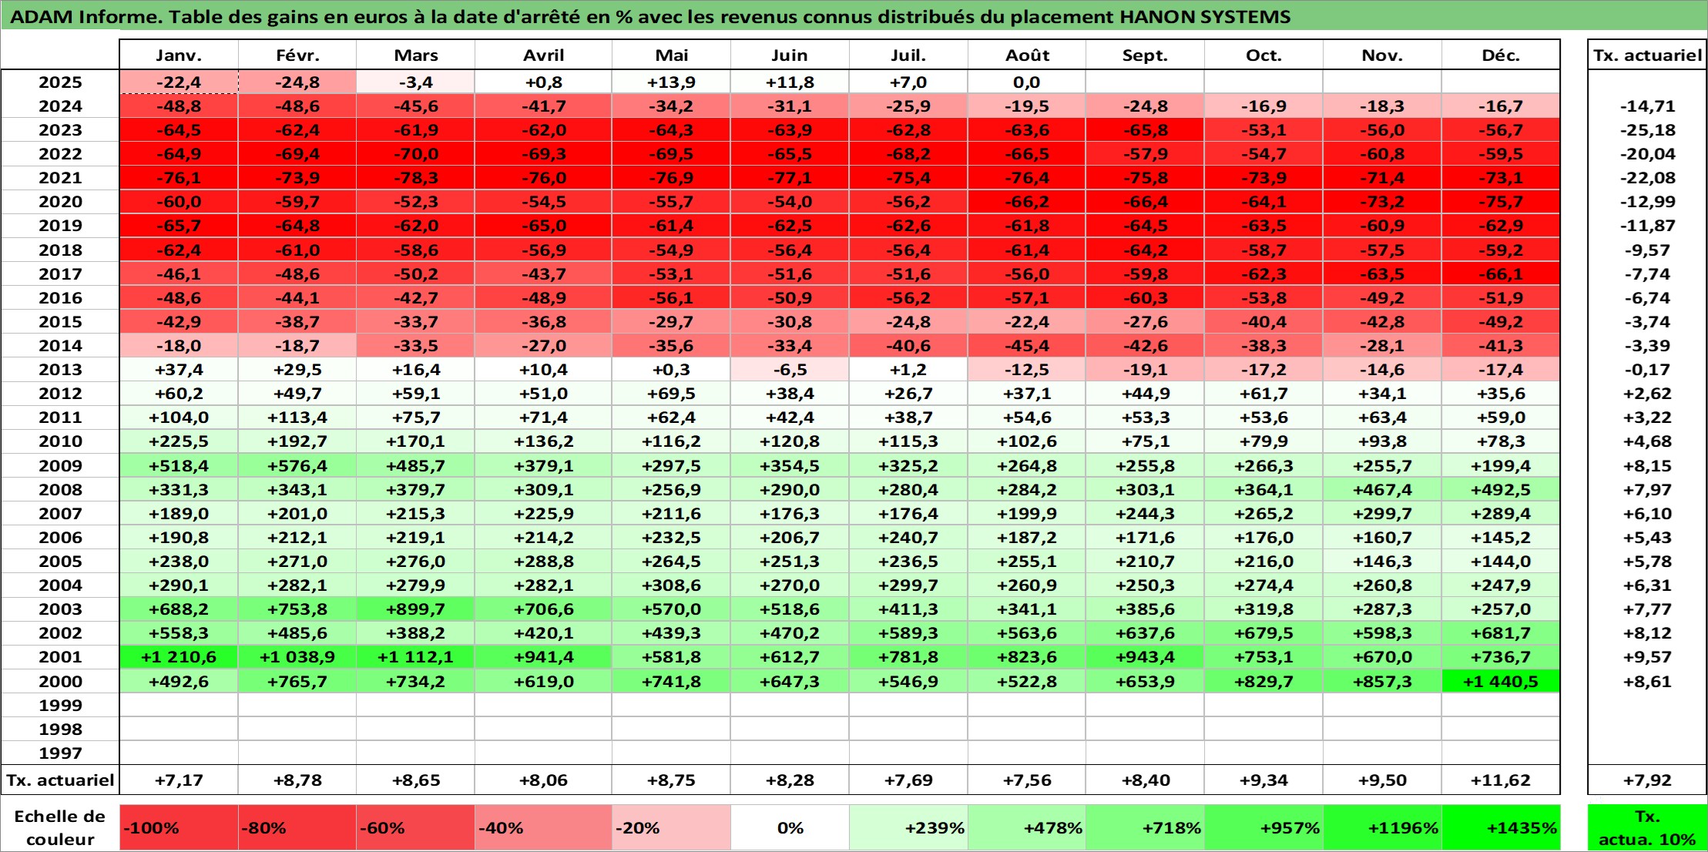Select the Janv. column header
Viewport: 1708px width, 852px height.
pos(179,55)
